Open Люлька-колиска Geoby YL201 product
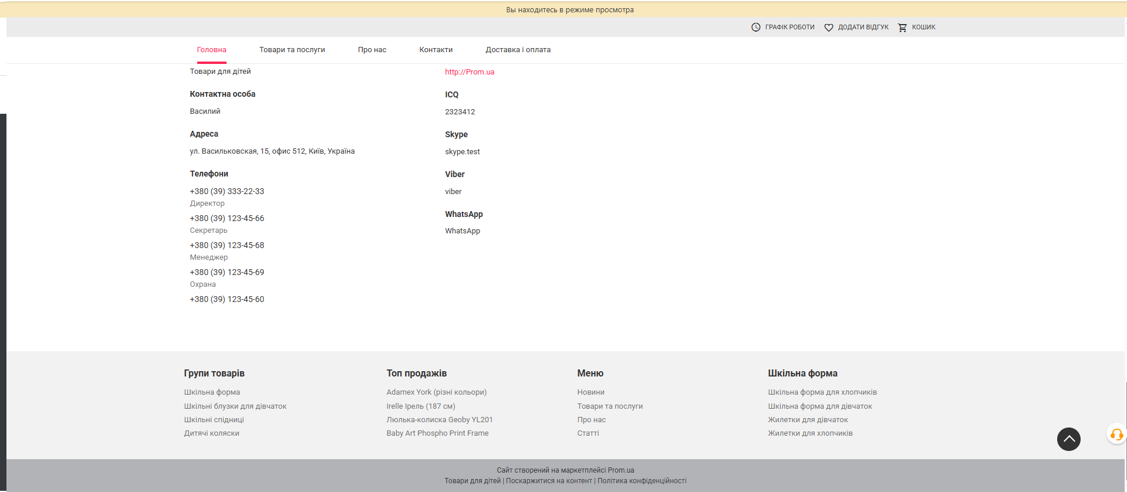 click(439, 420)
